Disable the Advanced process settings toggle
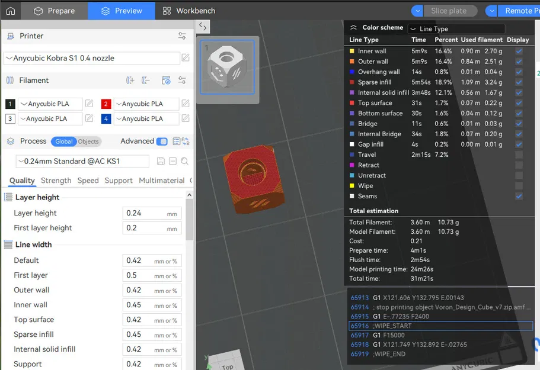540x370 pixels. [162, 141]
